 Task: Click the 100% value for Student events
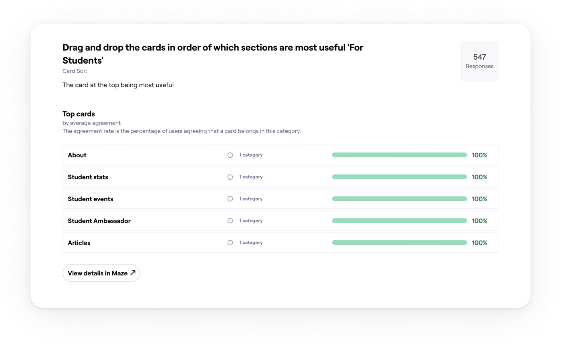pyautogui.click(x=479, y=199)
